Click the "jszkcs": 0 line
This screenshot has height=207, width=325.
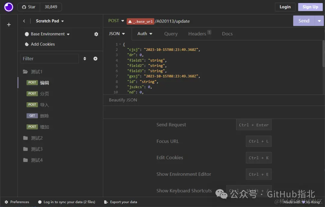coord(140,87)
